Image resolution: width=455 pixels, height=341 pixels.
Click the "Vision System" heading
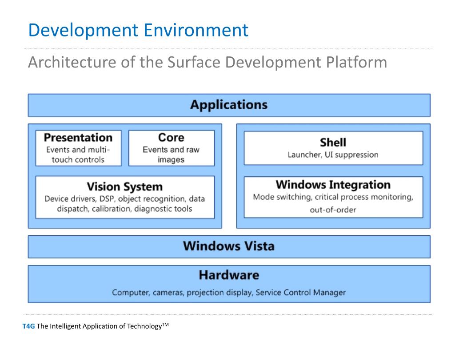[125, 187]
